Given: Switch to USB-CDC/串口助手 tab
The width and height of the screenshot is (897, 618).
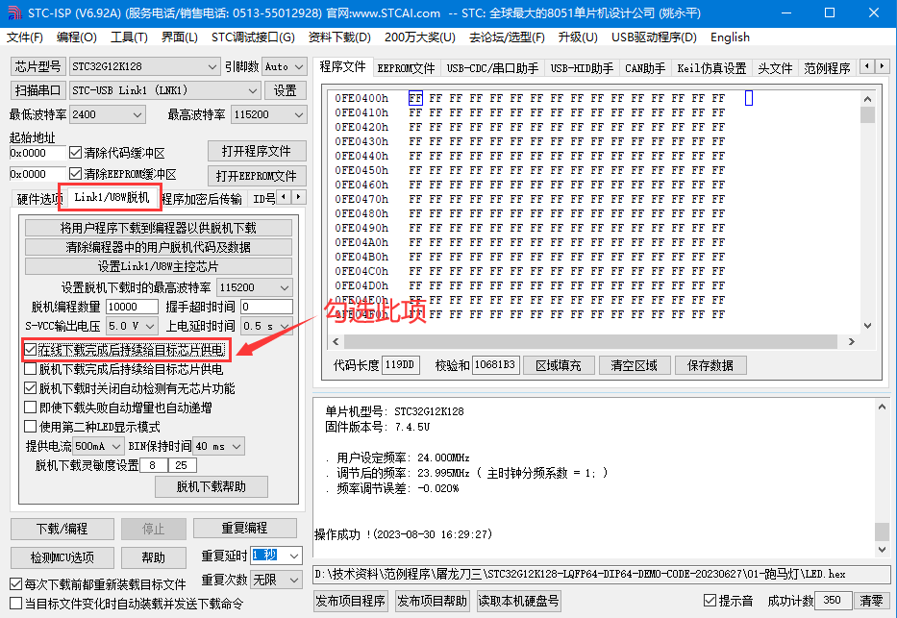Looking at the screenshot, I should click(x=492, y=68).
